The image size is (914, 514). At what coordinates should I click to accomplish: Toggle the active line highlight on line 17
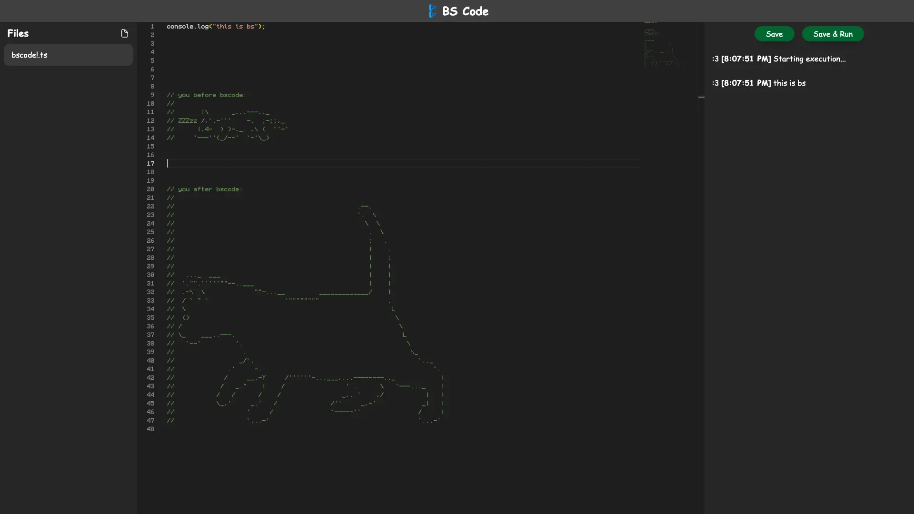402,163
